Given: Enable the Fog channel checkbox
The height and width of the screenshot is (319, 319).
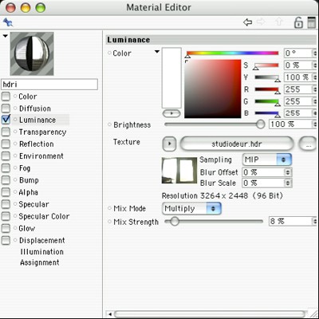Looking at the screenshot, I should tap(6, 168).
